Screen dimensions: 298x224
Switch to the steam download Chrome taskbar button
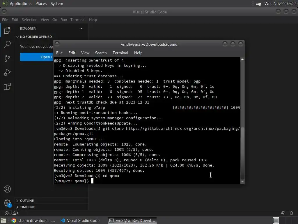click(x=33, y=220)
